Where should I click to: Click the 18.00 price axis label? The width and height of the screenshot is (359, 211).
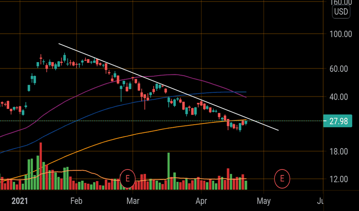339,152
